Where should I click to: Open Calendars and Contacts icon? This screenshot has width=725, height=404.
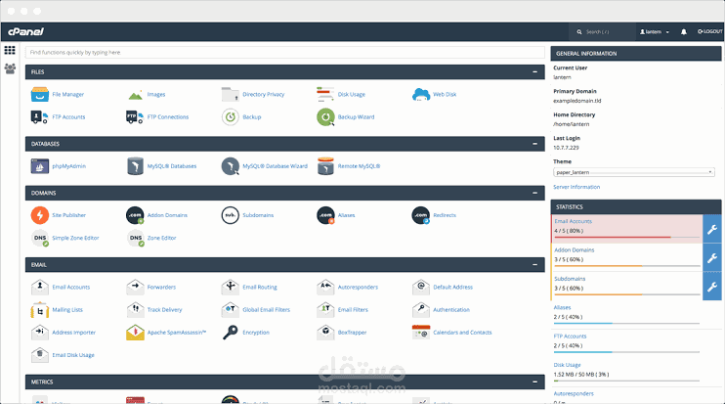coord(421,333)
